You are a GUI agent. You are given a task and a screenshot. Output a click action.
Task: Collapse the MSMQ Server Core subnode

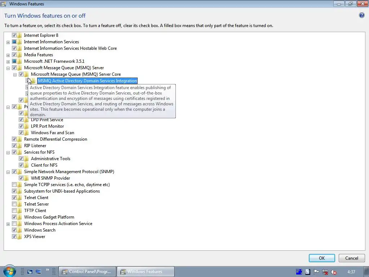coord(15,75)
